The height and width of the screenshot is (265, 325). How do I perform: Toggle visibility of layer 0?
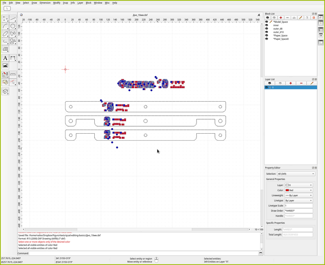pos(266,87)
